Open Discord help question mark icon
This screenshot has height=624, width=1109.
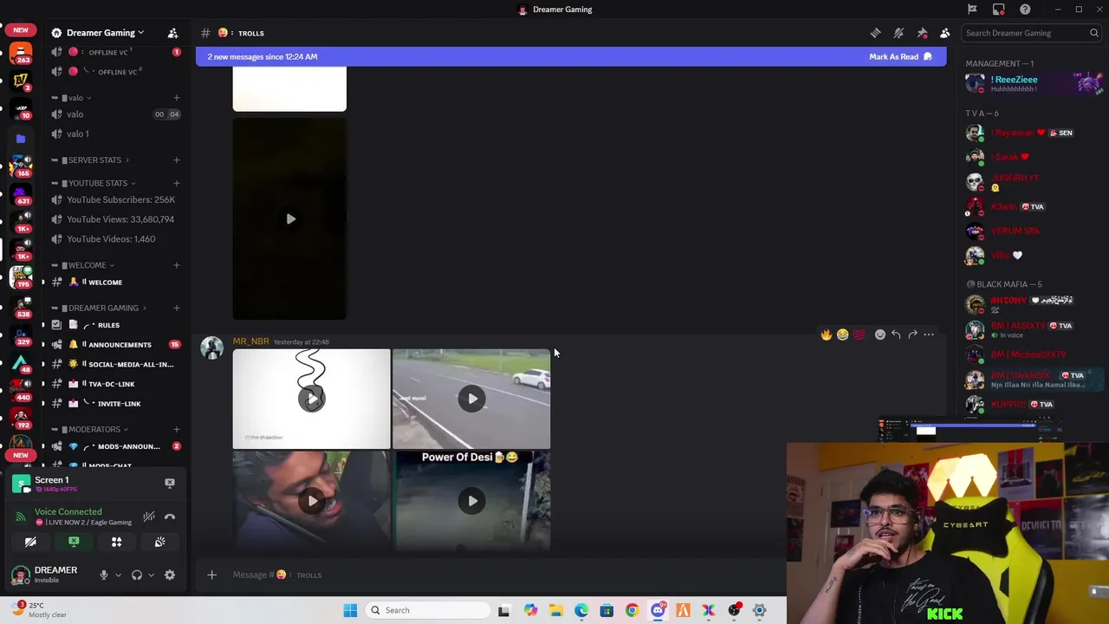click(x=1025, y=10)
